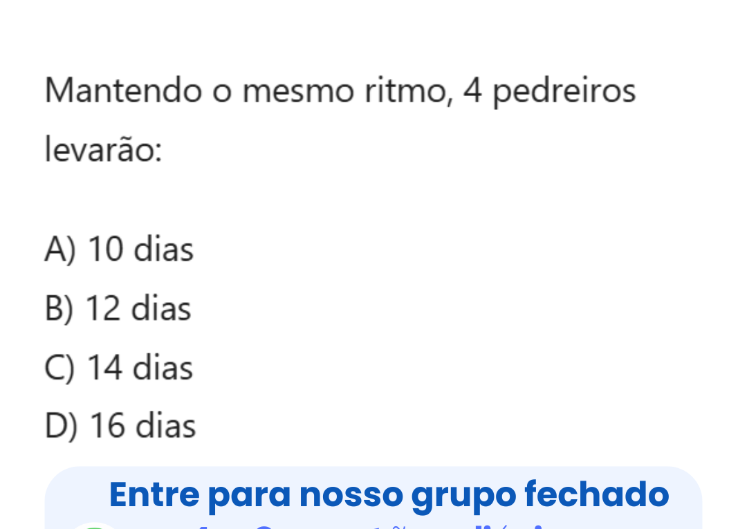Click the number '4' before 'pedreiros'
This screenshot has width=747, height=529.
[472, 91]
